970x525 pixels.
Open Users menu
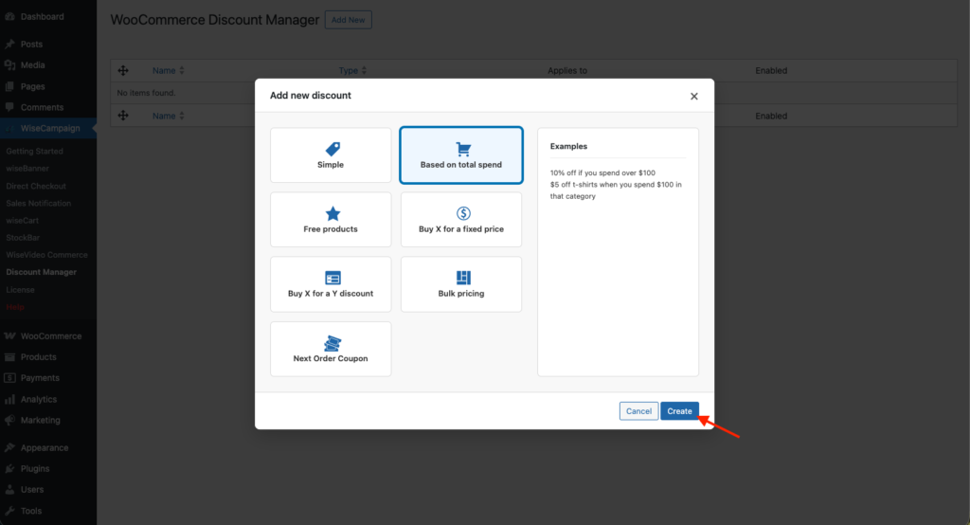pos(32,489)
